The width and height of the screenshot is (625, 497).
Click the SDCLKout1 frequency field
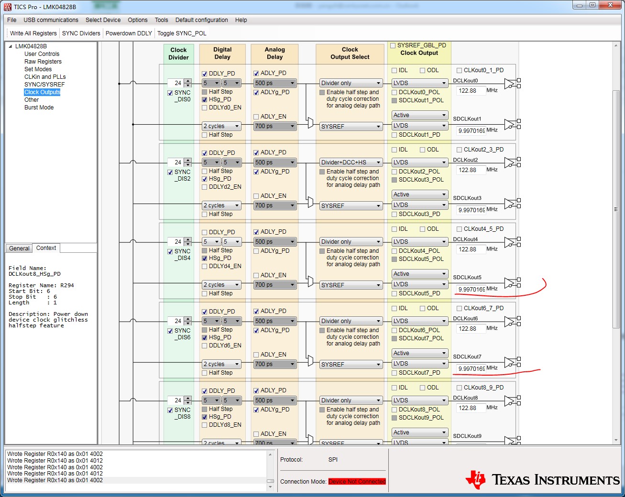(471, 131)
